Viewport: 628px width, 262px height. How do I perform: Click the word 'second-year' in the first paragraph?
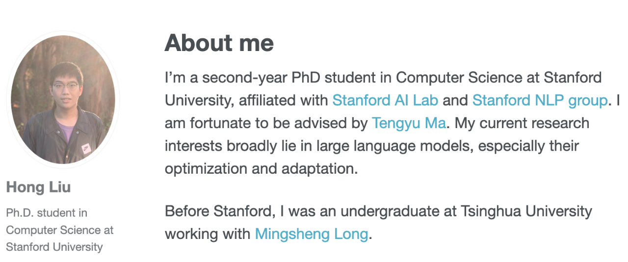(x=245, y=78)
